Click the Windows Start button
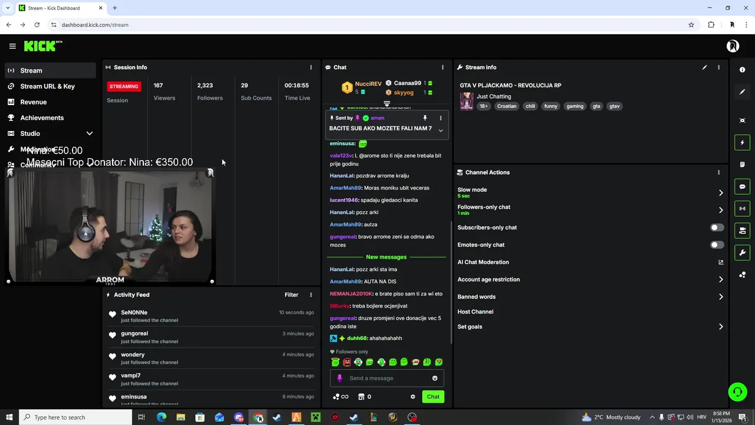 click(9, 417)
